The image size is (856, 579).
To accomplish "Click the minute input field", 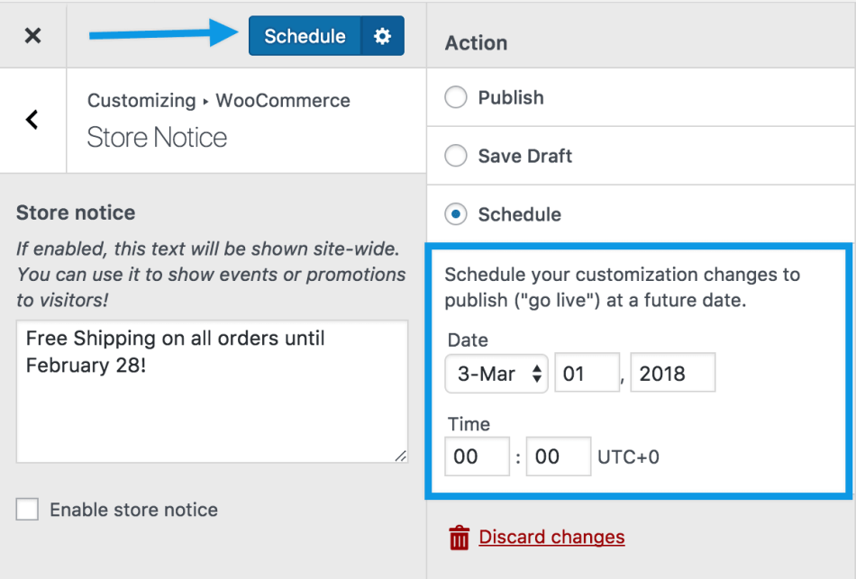I will pyautogui.click(x=558, y=457).
